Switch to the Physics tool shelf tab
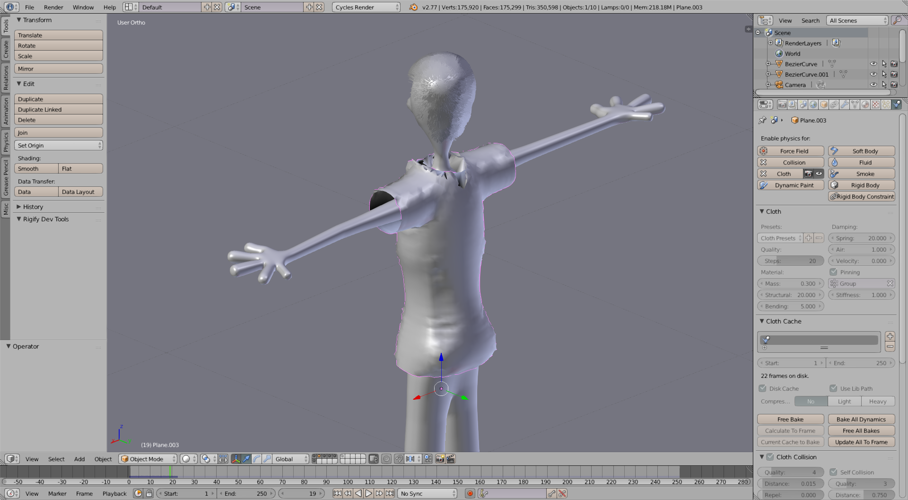 pyautogui.click(x=6, y=142)
